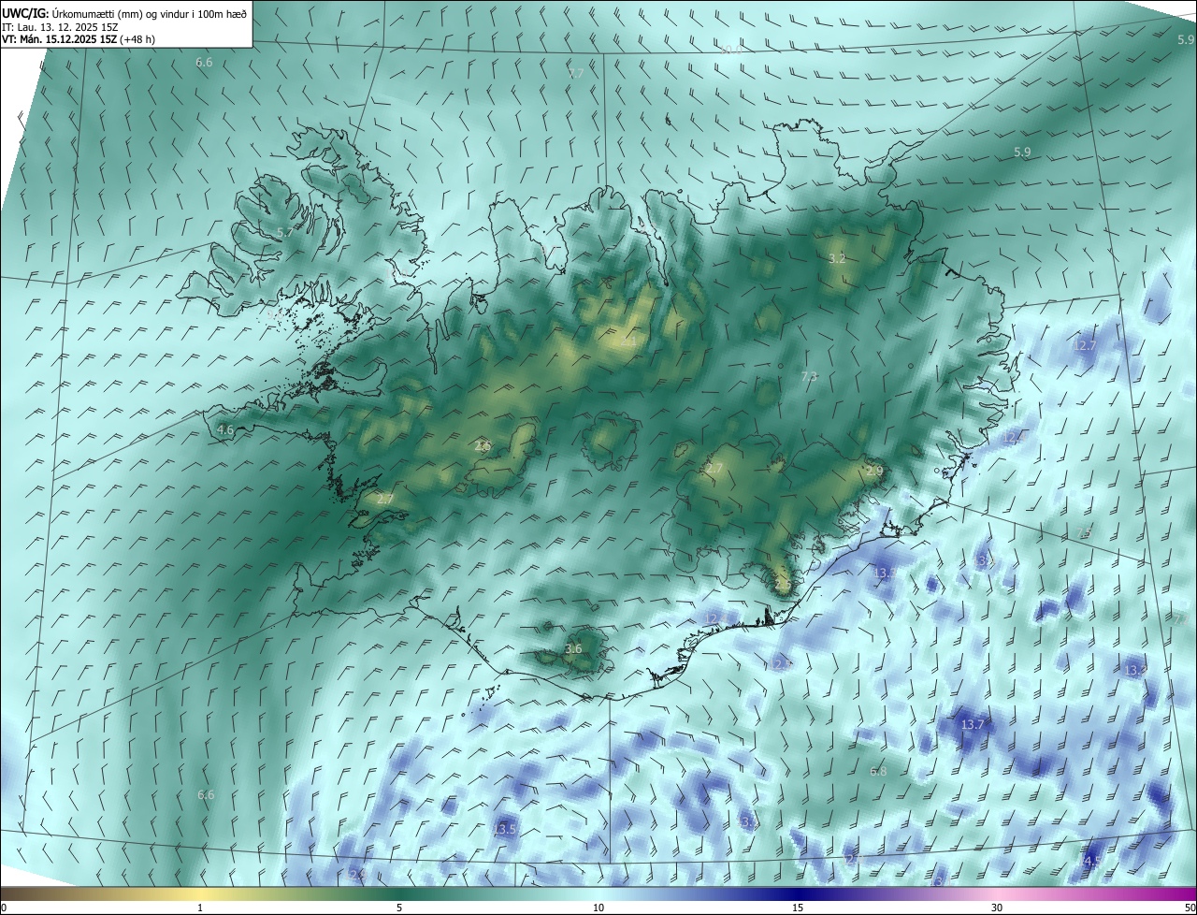Click the 2.6 value label in western highlands
Image resolution: width=1197 pixels, height=915 pixels.
tap(483, 446)
